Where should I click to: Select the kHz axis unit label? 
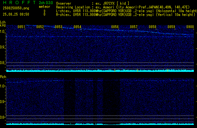(3, 25)
